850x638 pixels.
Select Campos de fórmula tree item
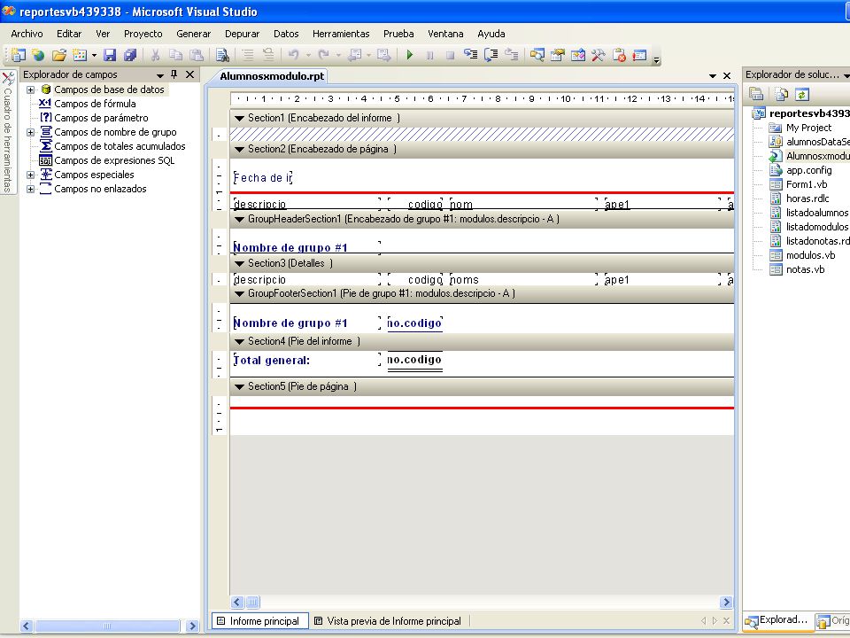(95, 104)
